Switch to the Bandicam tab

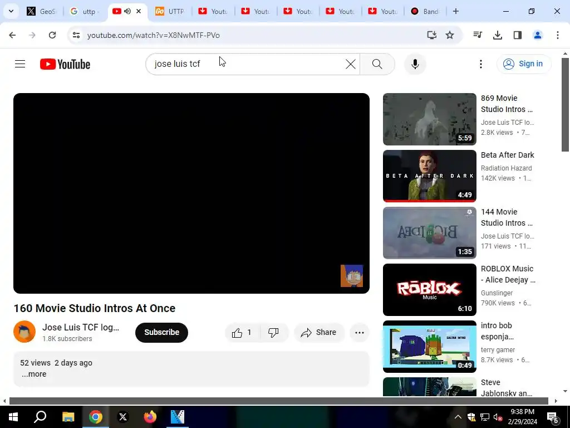click(x=425, y=11)
